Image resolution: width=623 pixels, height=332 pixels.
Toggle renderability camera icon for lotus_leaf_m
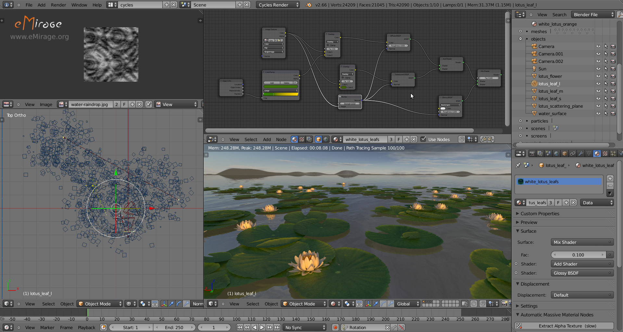click(x=613, y=91)
